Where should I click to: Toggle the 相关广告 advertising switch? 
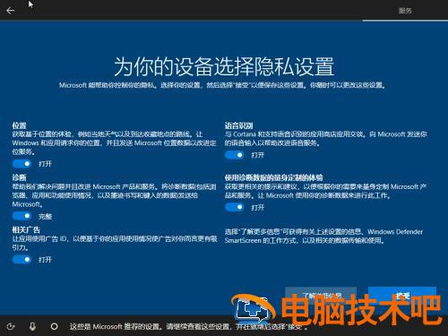pos(22,260)
